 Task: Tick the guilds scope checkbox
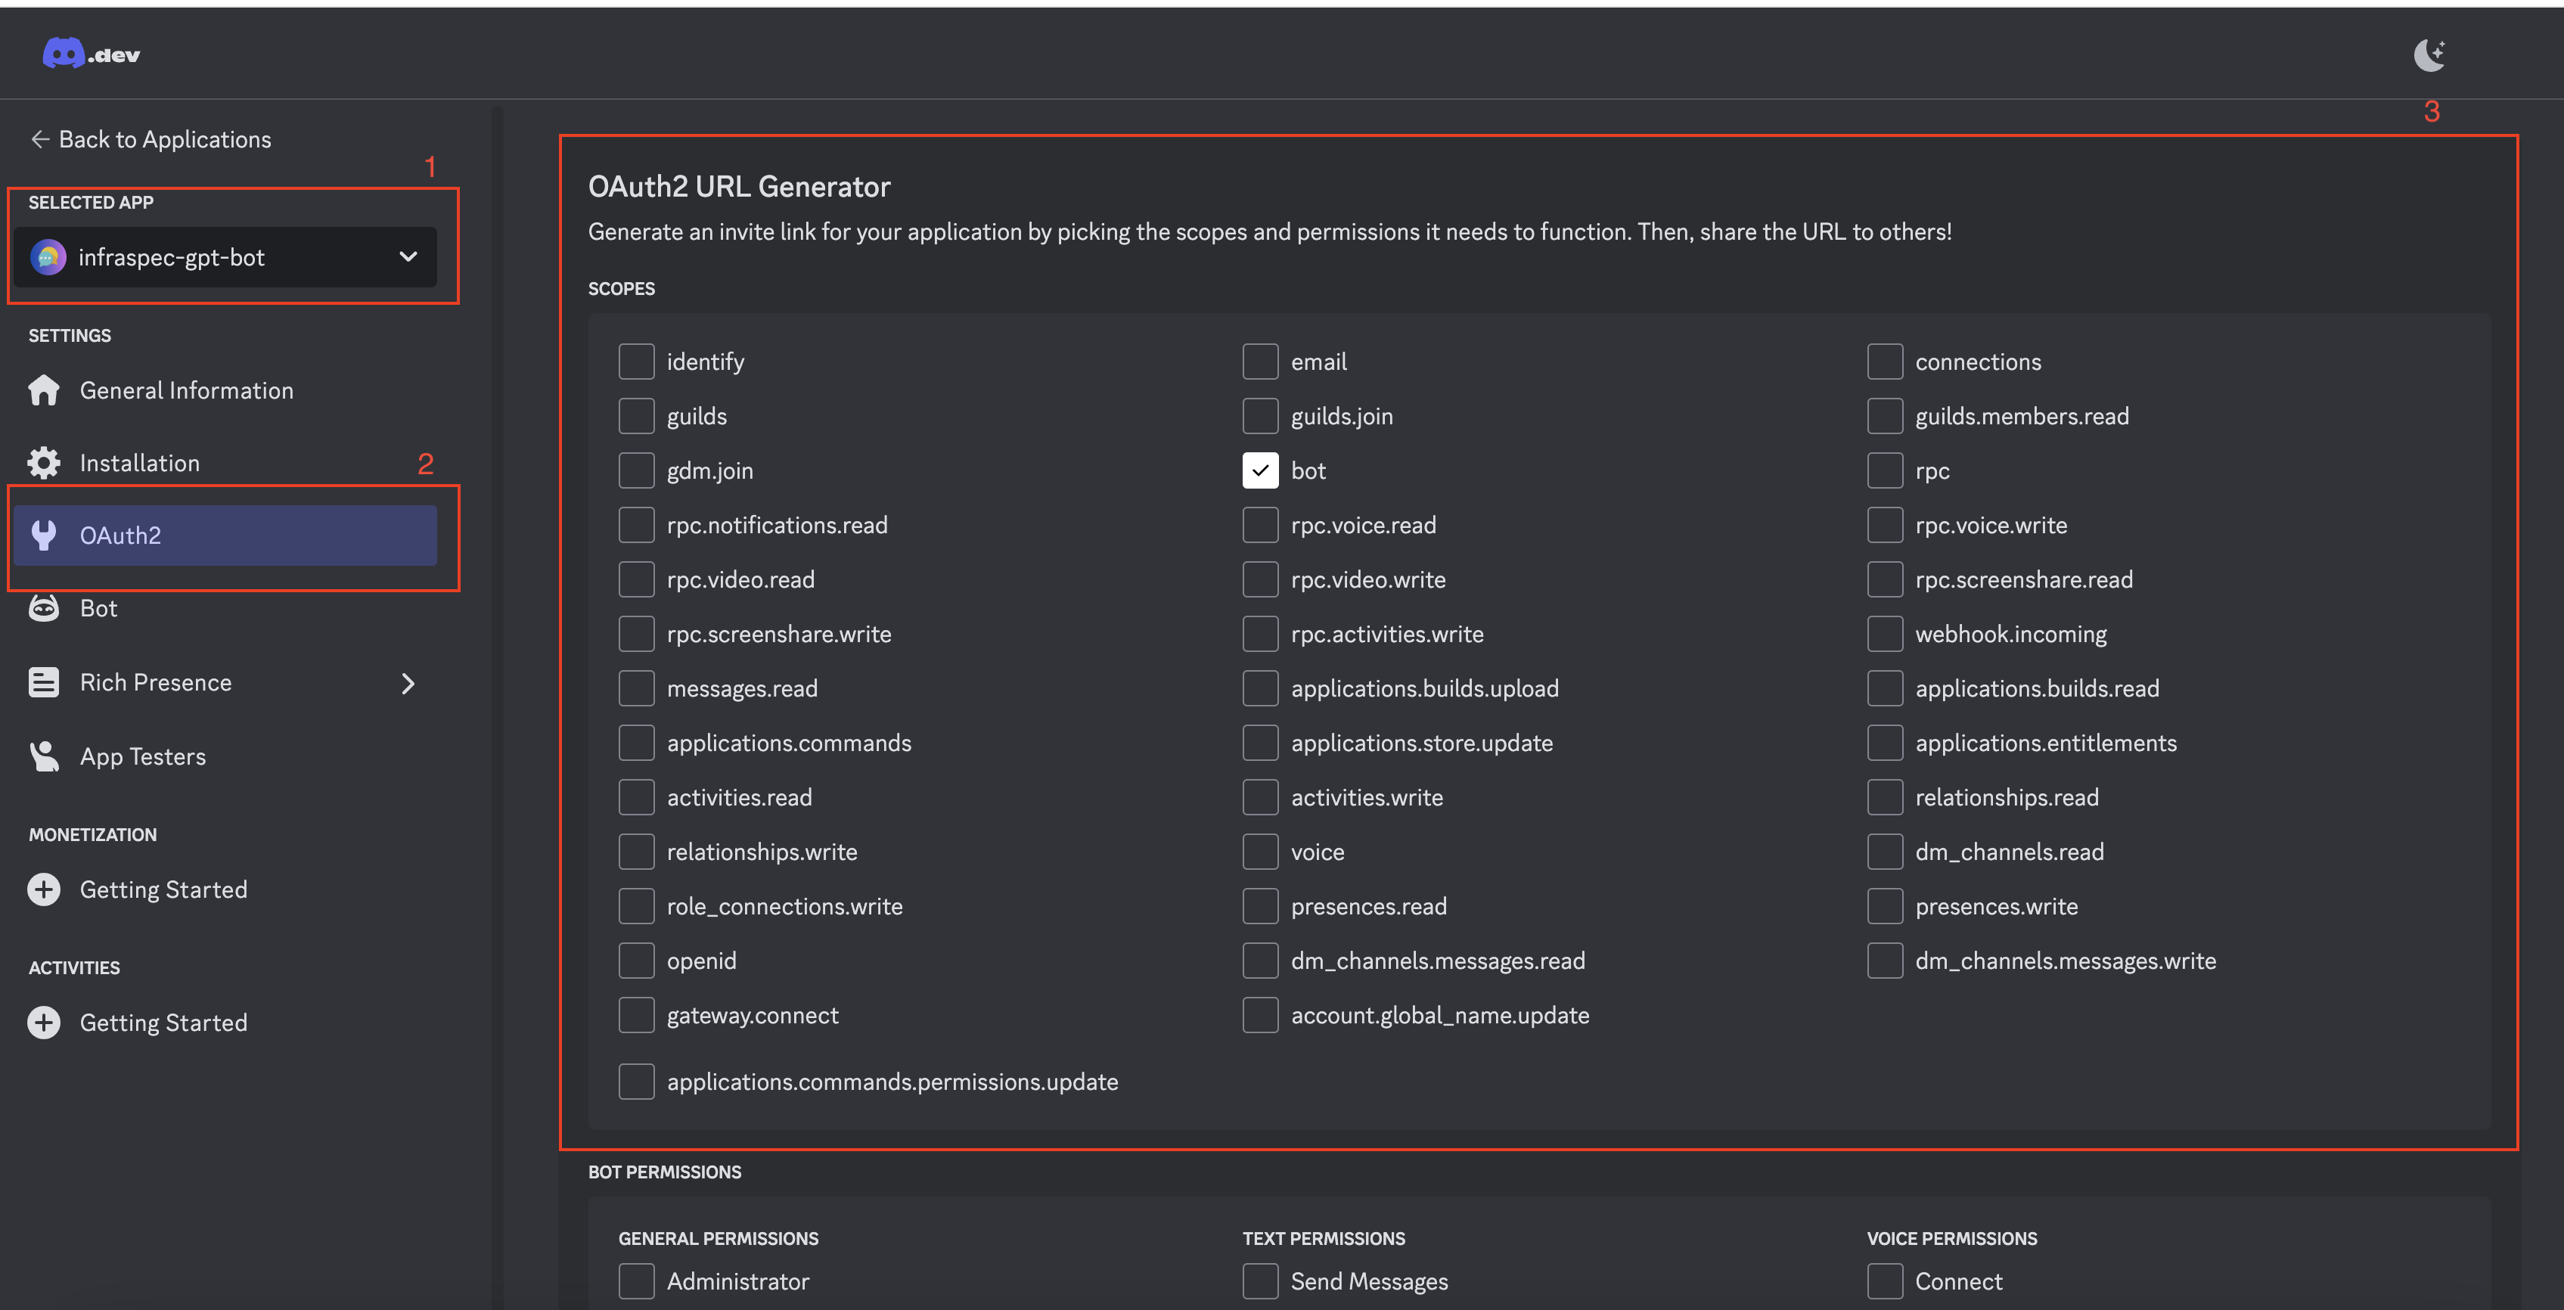636,416
